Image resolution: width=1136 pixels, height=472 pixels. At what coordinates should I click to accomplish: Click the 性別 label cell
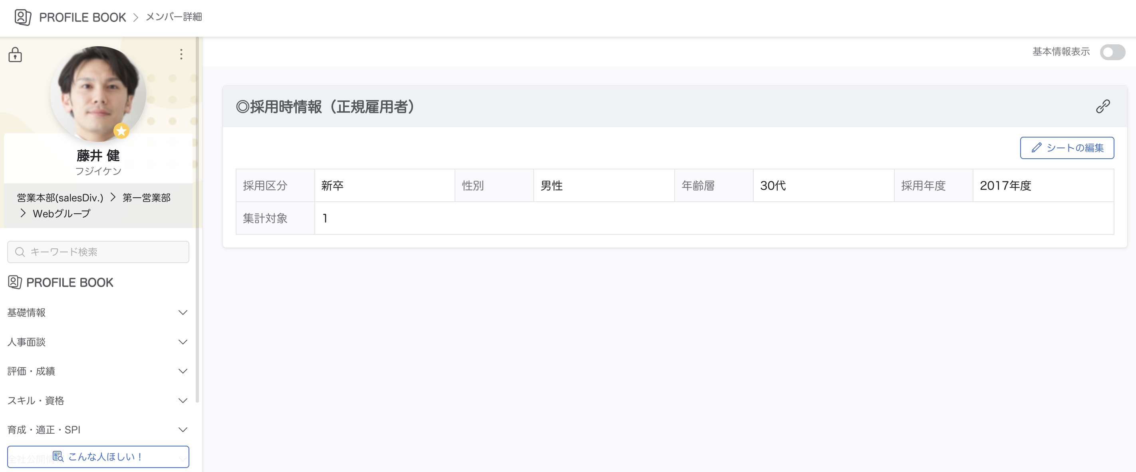tap(494, 185)
